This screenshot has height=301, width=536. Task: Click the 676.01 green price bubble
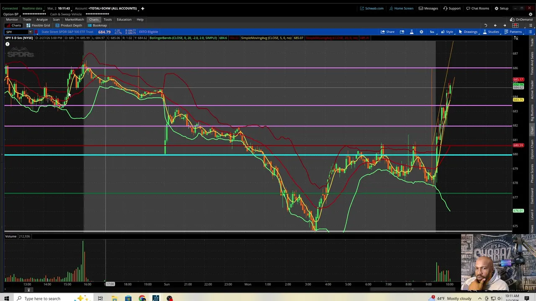518,211
